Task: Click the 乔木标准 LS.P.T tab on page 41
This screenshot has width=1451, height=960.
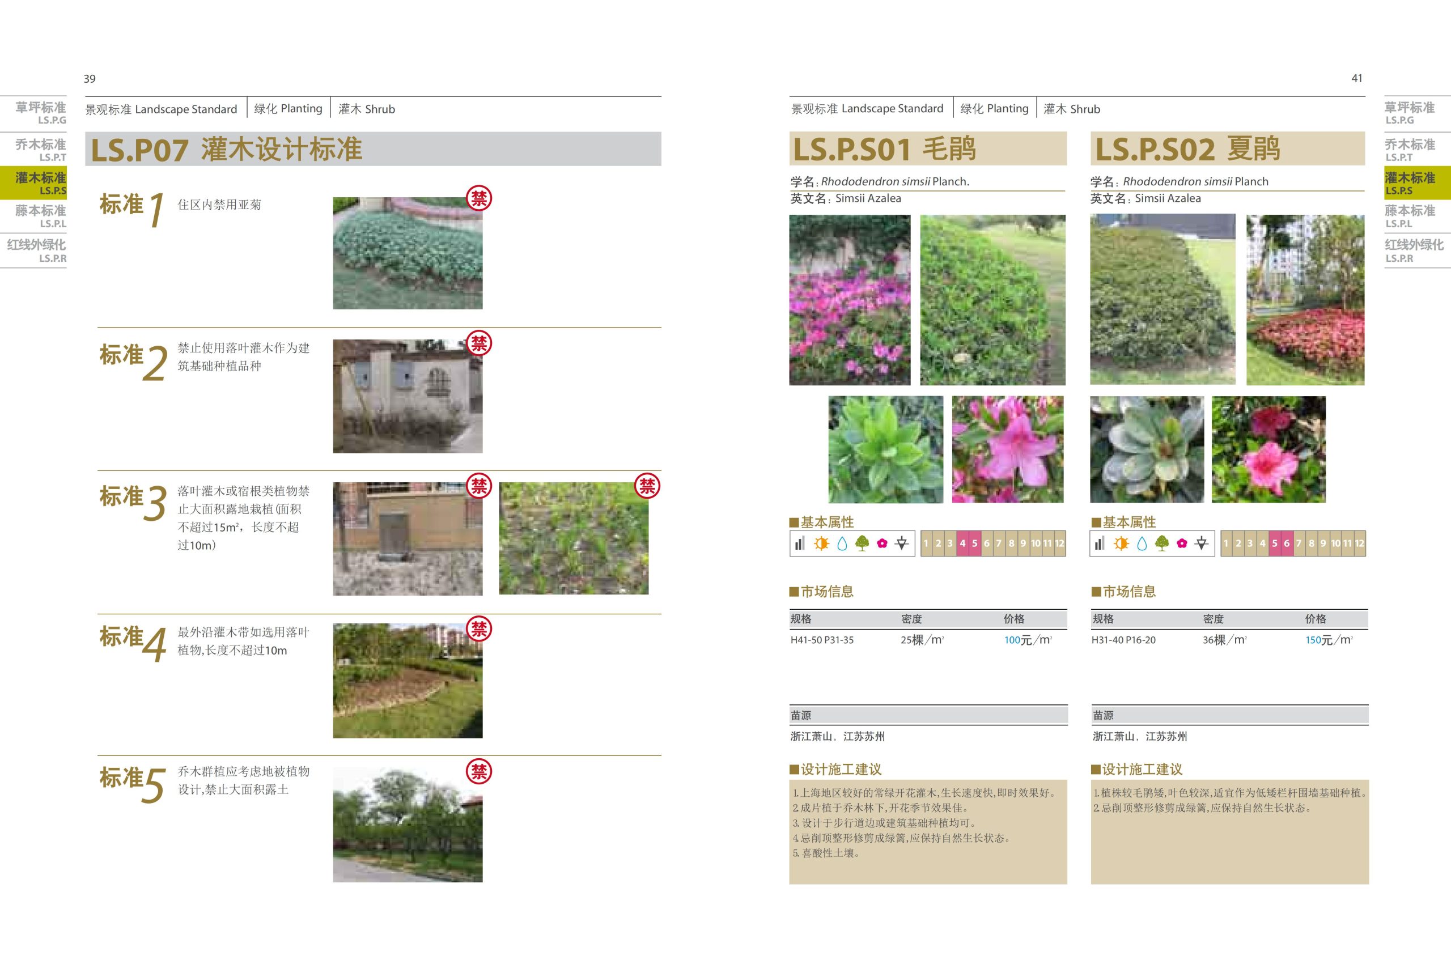Action: 1410,150
